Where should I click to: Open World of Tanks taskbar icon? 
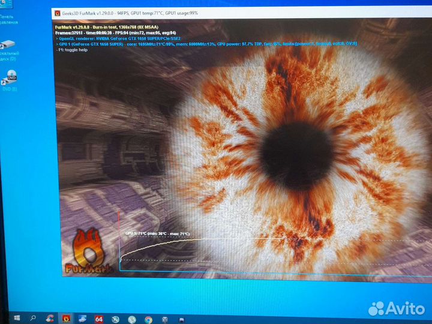coord(165,320)
